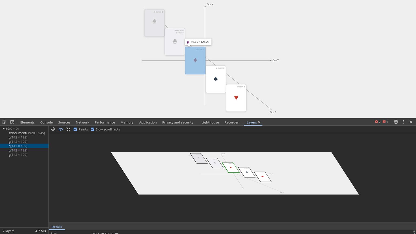Image resolution: width=416 pixels, height=234 pixels.
Task: Reset the layers view transform
Action: (x=68, y=129)
